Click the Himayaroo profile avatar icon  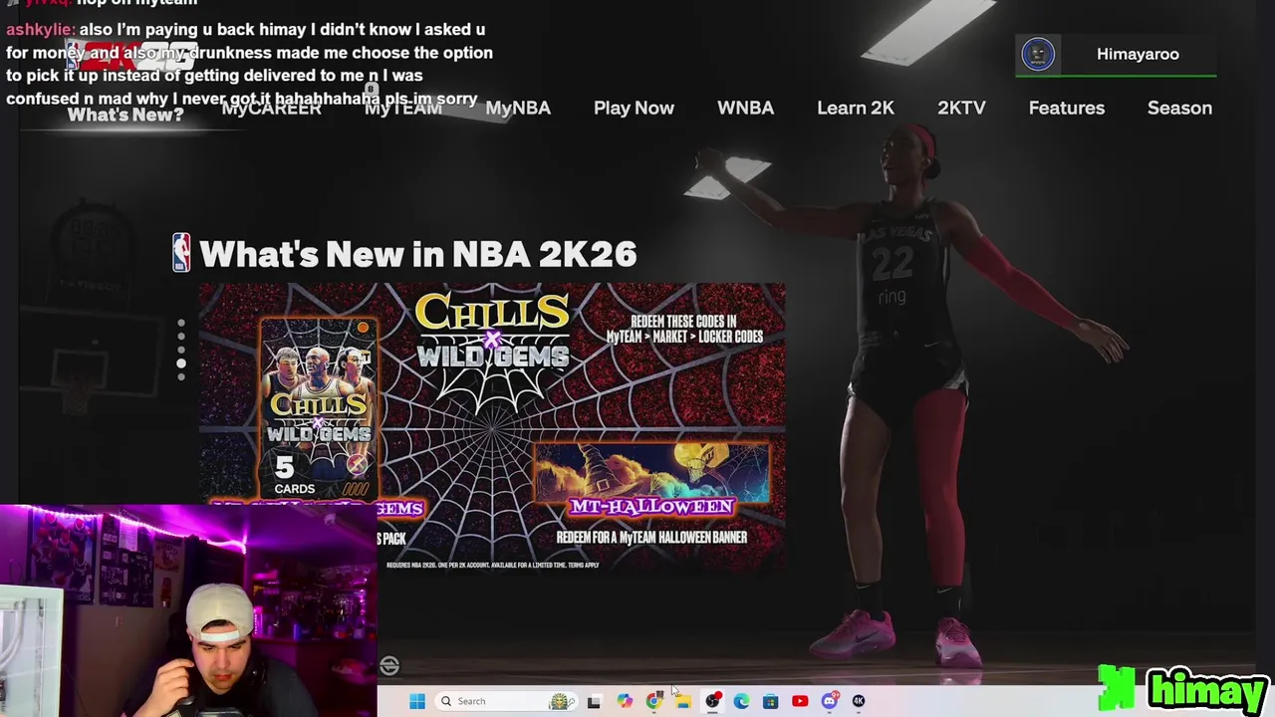click(x=1038, y=55)
